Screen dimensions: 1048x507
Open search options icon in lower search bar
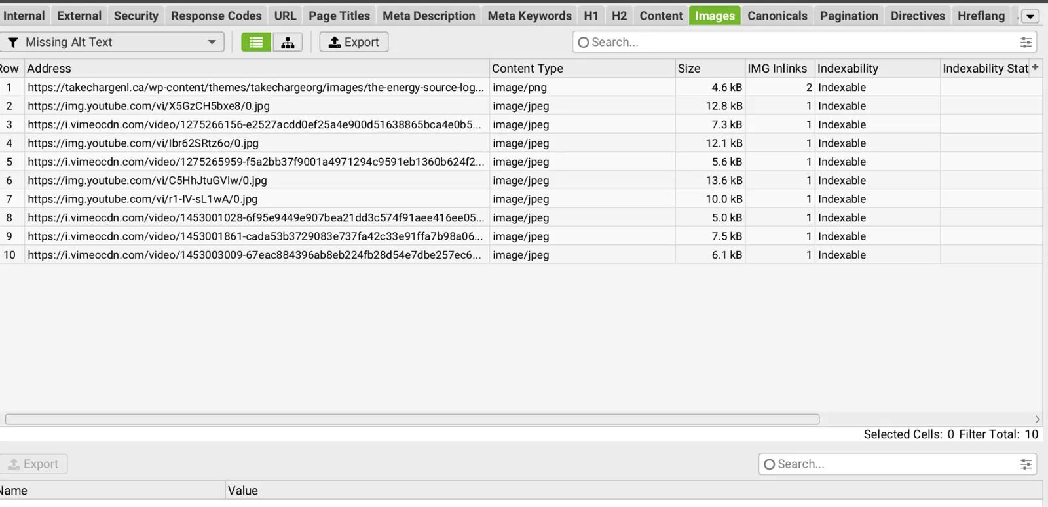pos(1026,464)
